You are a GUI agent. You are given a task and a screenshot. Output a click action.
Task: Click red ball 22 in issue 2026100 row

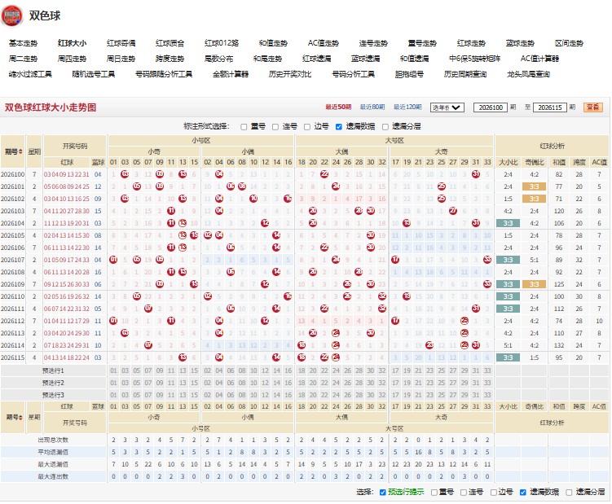(324, 174)
